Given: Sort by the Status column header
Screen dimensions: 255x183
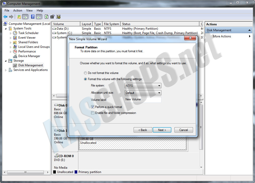Looking at the screenshot, I should (160, 24).
